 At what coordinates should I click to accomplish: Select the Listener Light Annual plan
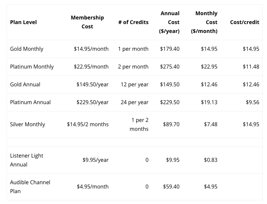coord(27,160)
